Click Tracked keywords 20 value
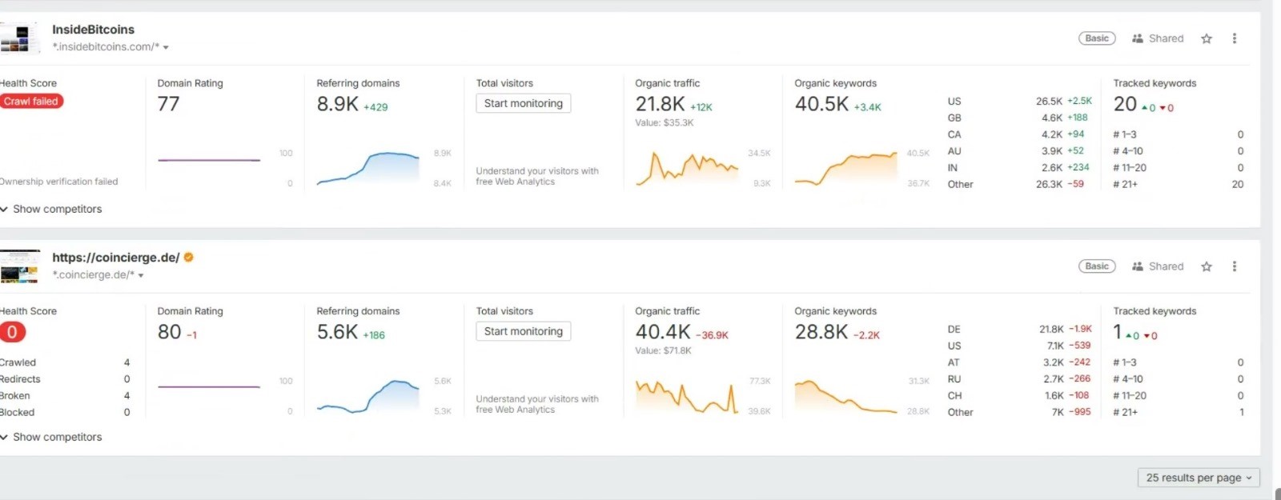Screen dimensions: 1281x500 (1125, 104)
